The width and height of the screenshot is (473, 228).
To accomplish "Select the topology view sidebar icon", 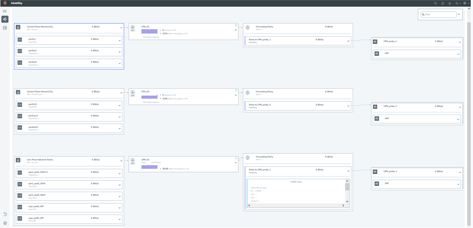I will 5,19.
